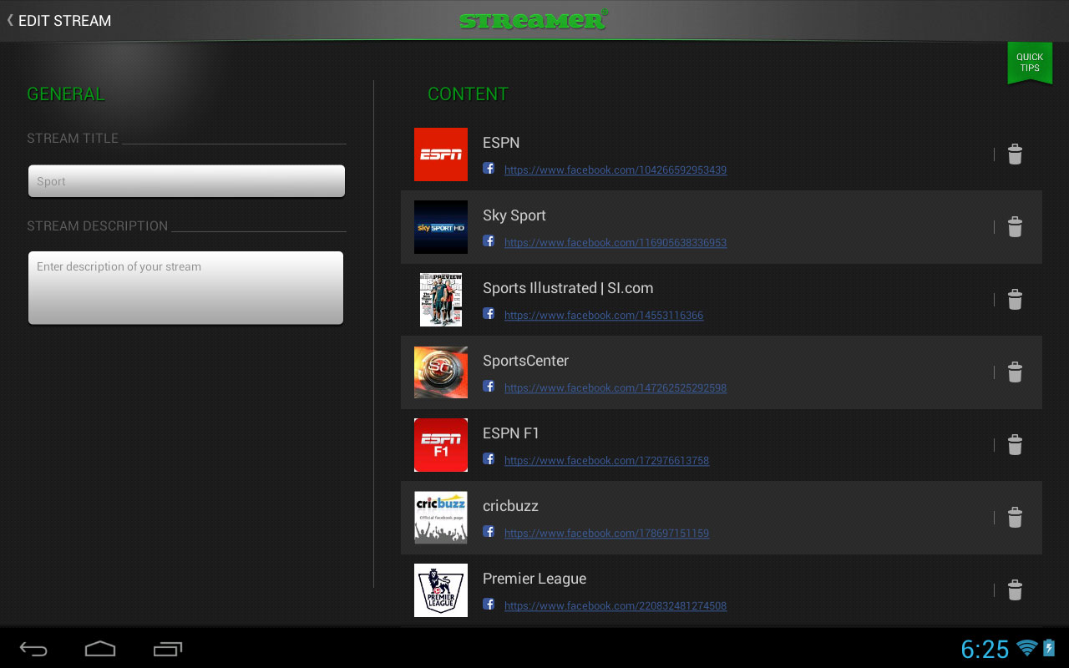The height and width of the screenshot is (668, 1069).
Task: Open Android recent apps
Action: pyautogui.click(x=167, y=649)
